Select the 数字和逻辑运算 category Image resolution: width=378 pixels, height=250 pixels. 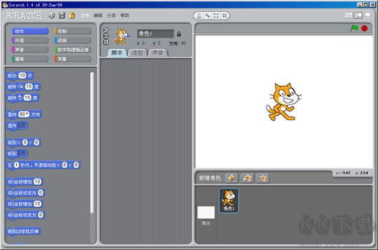73,49
